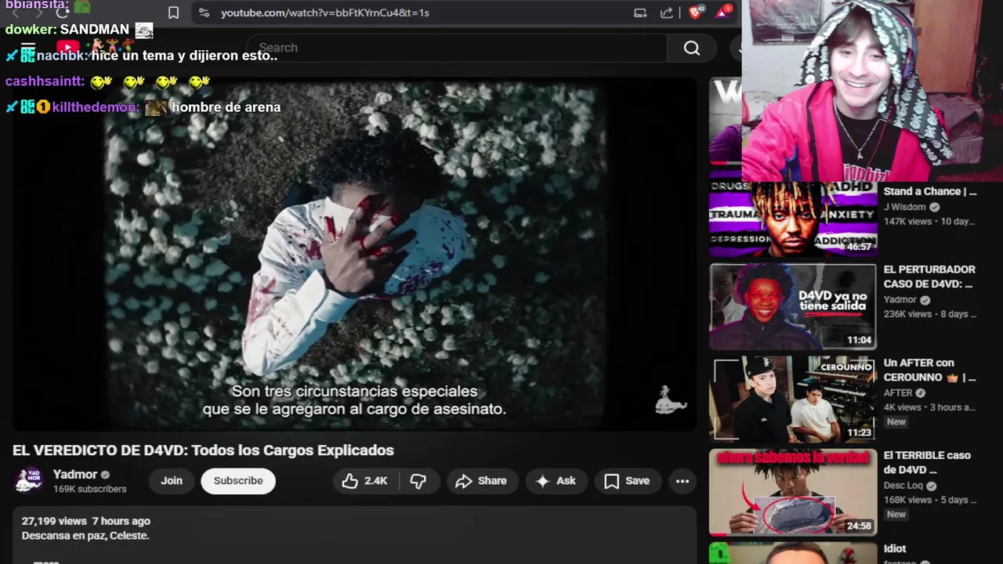Click the description text Descansa en paz, Celeste
This screenshot has height=564, width=1003.
click(85, 536)
